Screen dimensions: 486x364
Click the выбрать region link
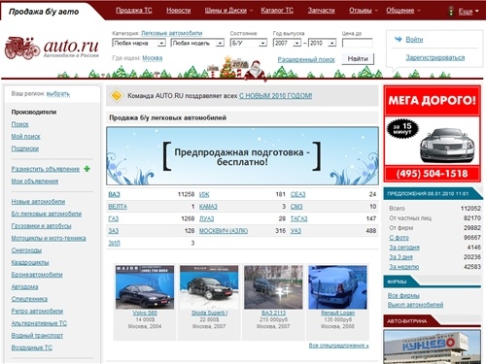[58, 94]
